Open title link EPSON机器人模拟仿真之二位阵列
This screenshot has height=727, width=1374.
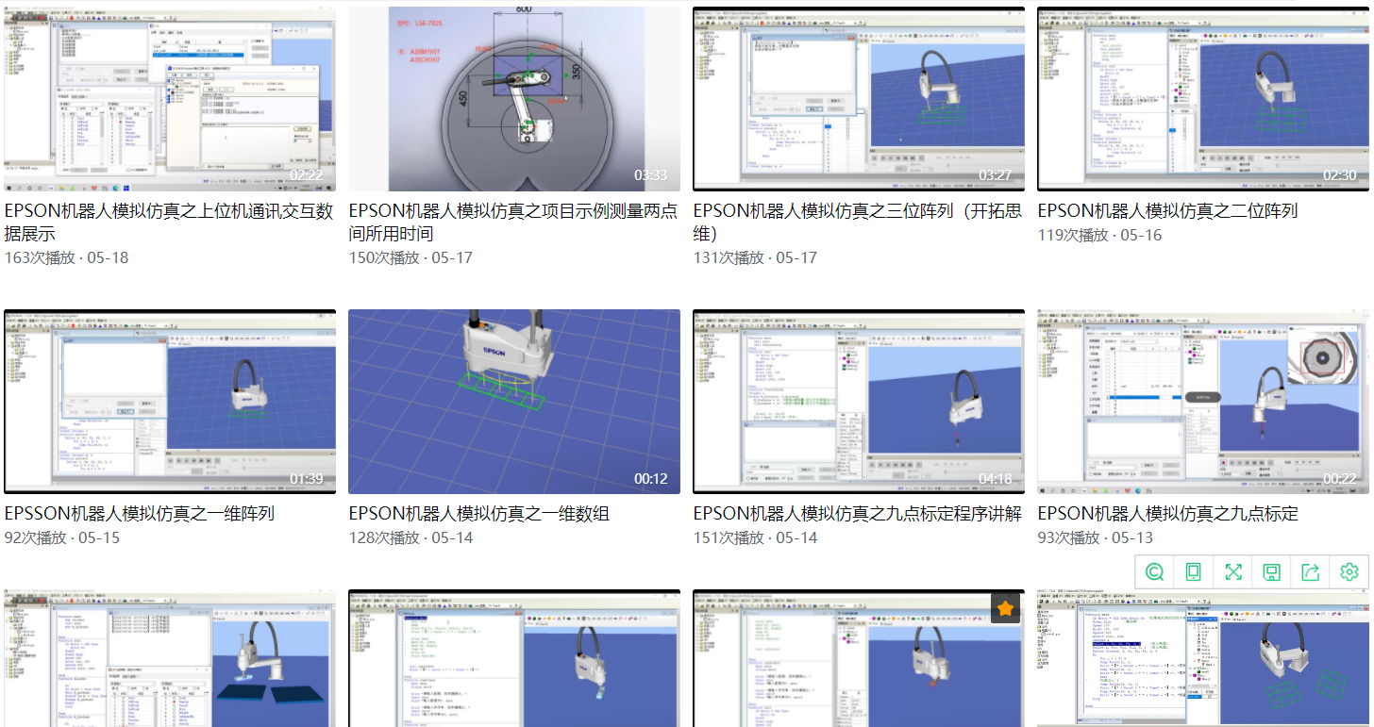click(1167, 211)
